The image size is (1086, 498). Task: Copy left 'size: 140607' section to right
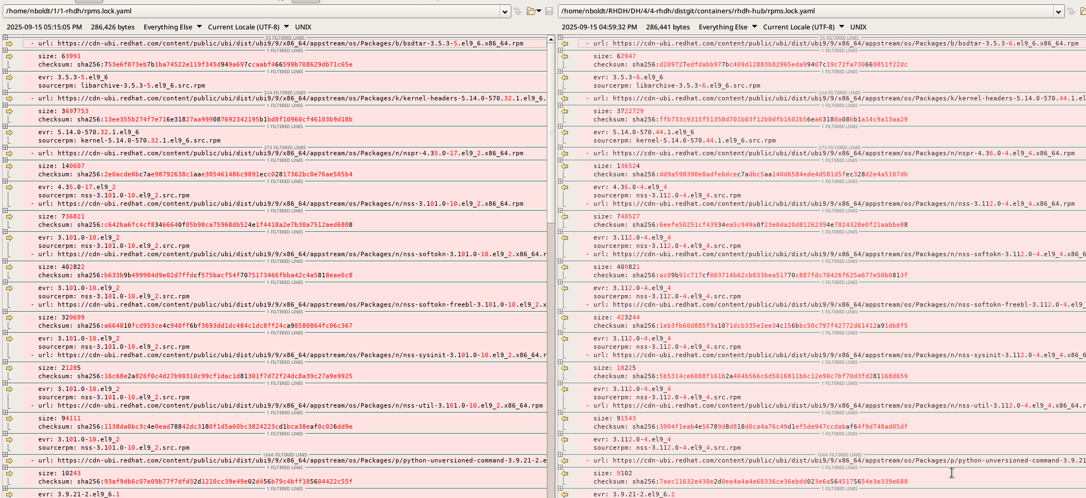(x=9, y=166)
